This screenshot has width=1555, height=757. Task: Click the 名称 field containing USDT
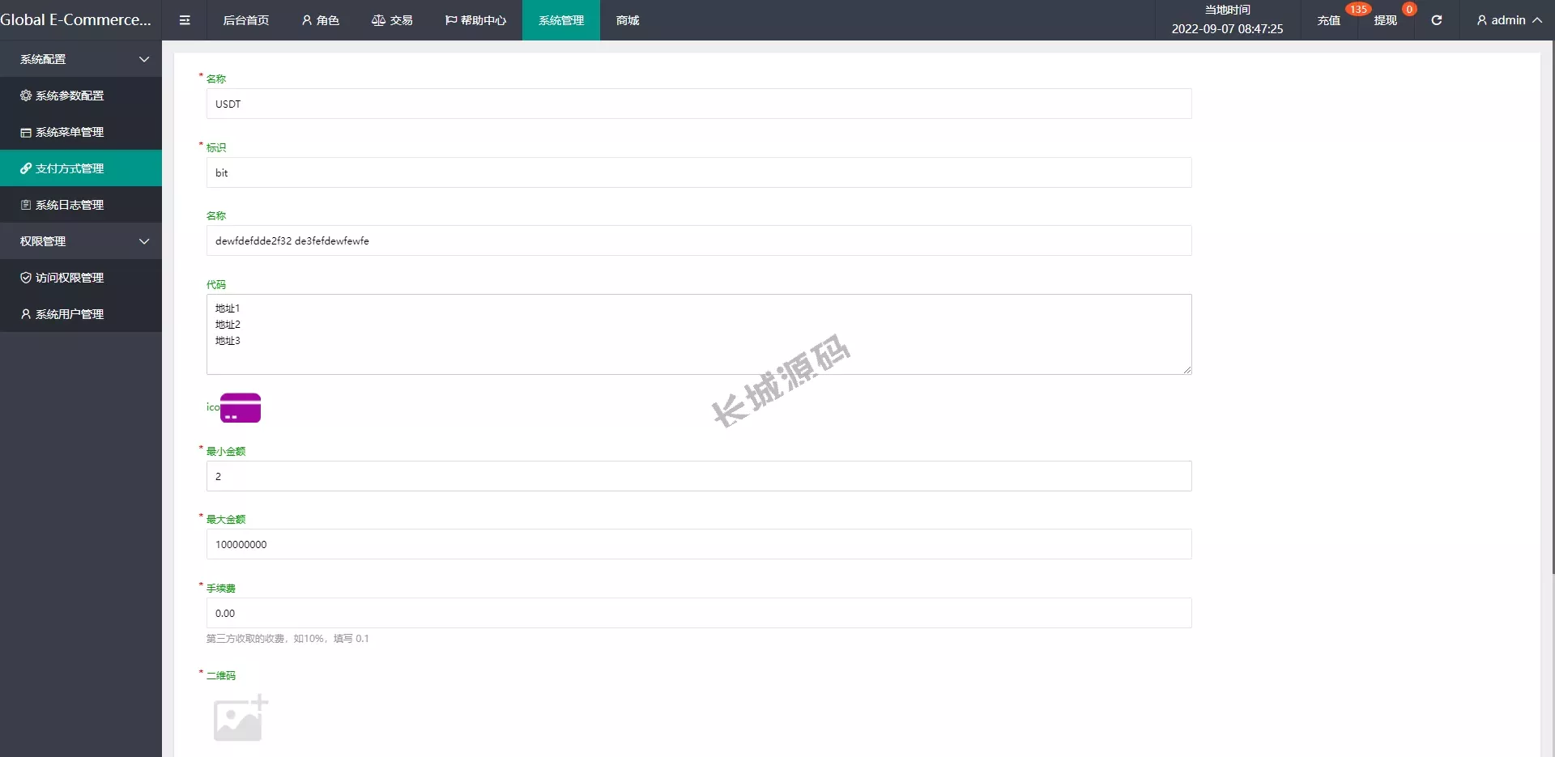tap(699, 104)
